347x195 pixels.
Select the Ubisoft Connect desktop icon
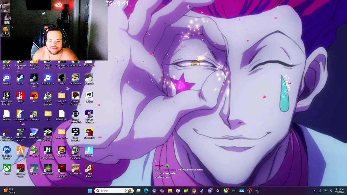tap(48, 99)
